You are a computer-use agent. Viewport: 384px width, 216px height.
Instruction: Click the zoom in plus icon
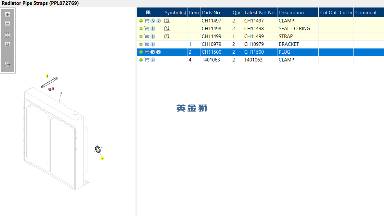click(x=7, y=15)
